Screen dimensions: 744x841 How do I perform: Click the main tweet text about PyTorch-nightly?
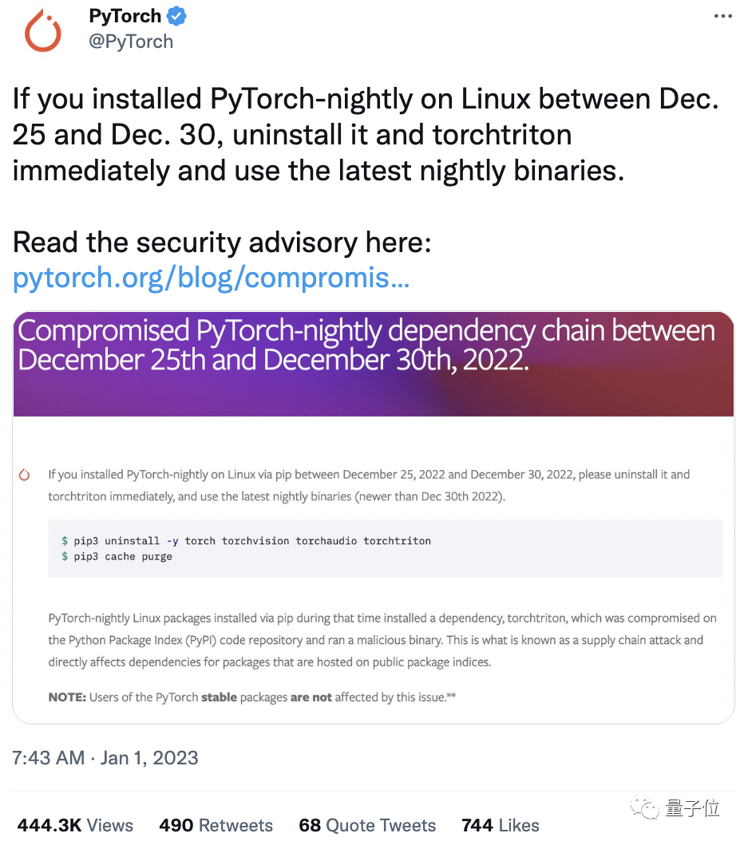click(367, 134)
